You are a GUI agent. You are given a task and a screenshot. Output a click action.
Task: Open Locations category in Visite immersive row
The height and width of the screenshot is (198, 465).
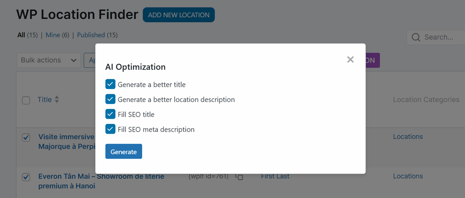408,137
